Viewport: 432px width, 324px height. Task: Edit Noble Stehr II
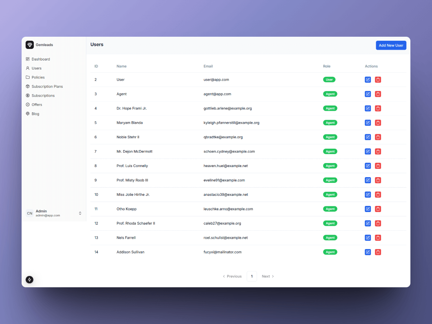tap(368, 137)
